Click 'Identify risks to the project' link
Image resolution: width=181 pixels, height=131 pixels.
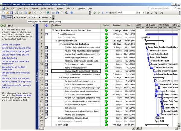[15, 78]
